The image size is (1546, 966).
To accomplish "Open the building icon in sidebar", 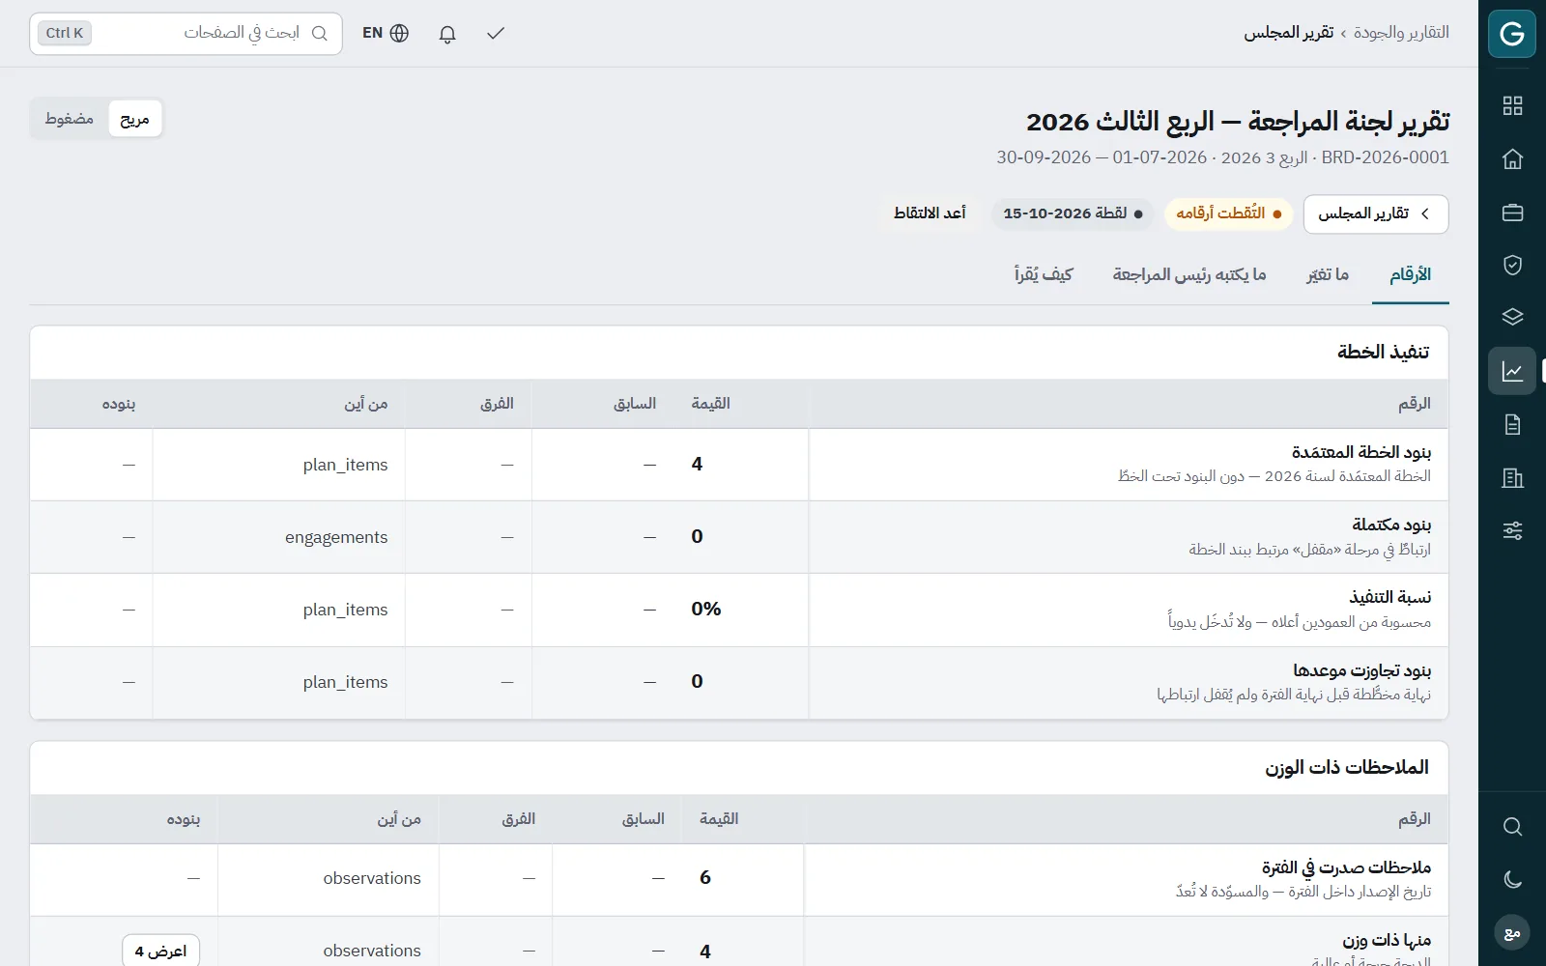I will [x=1512, y=477].
